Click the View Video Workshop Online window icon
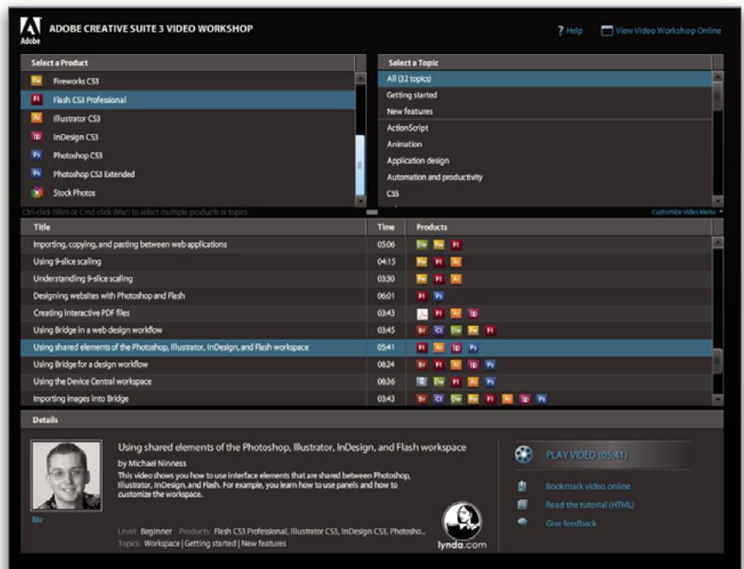Image resolution: width=744 pixels, height=569 pixels. point(606,31)
